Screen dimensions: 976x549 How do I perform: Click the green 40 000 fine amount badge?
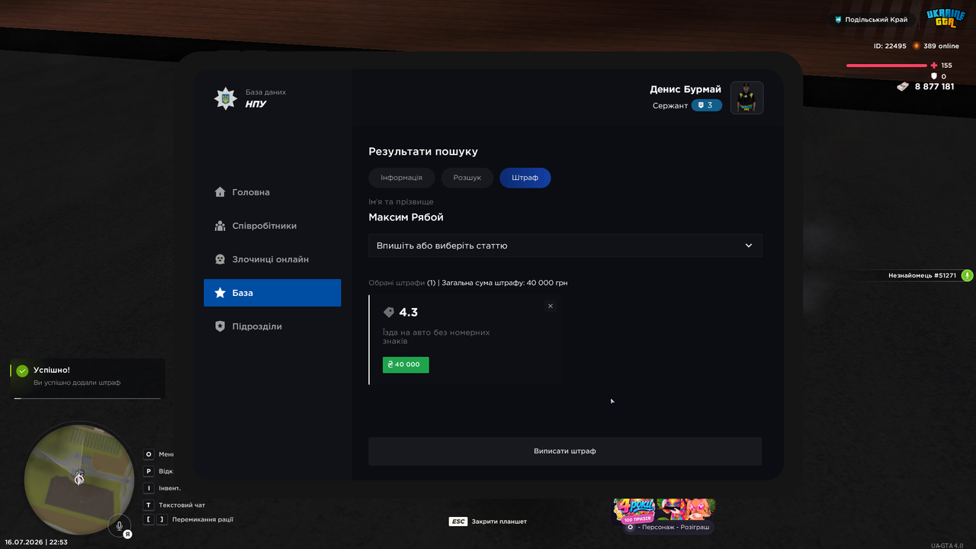pyautogui.click(x=406, y=364)
